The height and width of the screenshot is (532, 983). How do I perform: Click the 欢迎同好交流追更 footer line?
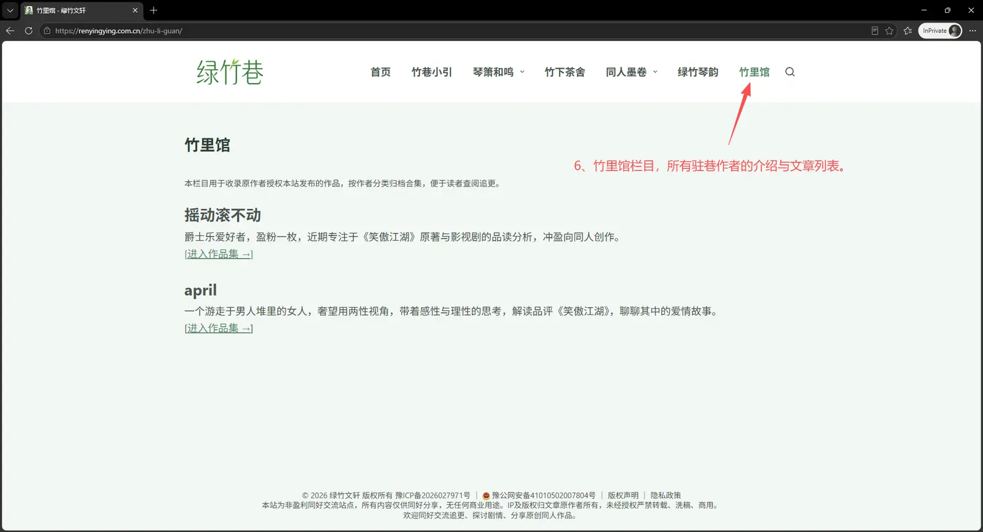pyautogui.click(x=491, y=515)
